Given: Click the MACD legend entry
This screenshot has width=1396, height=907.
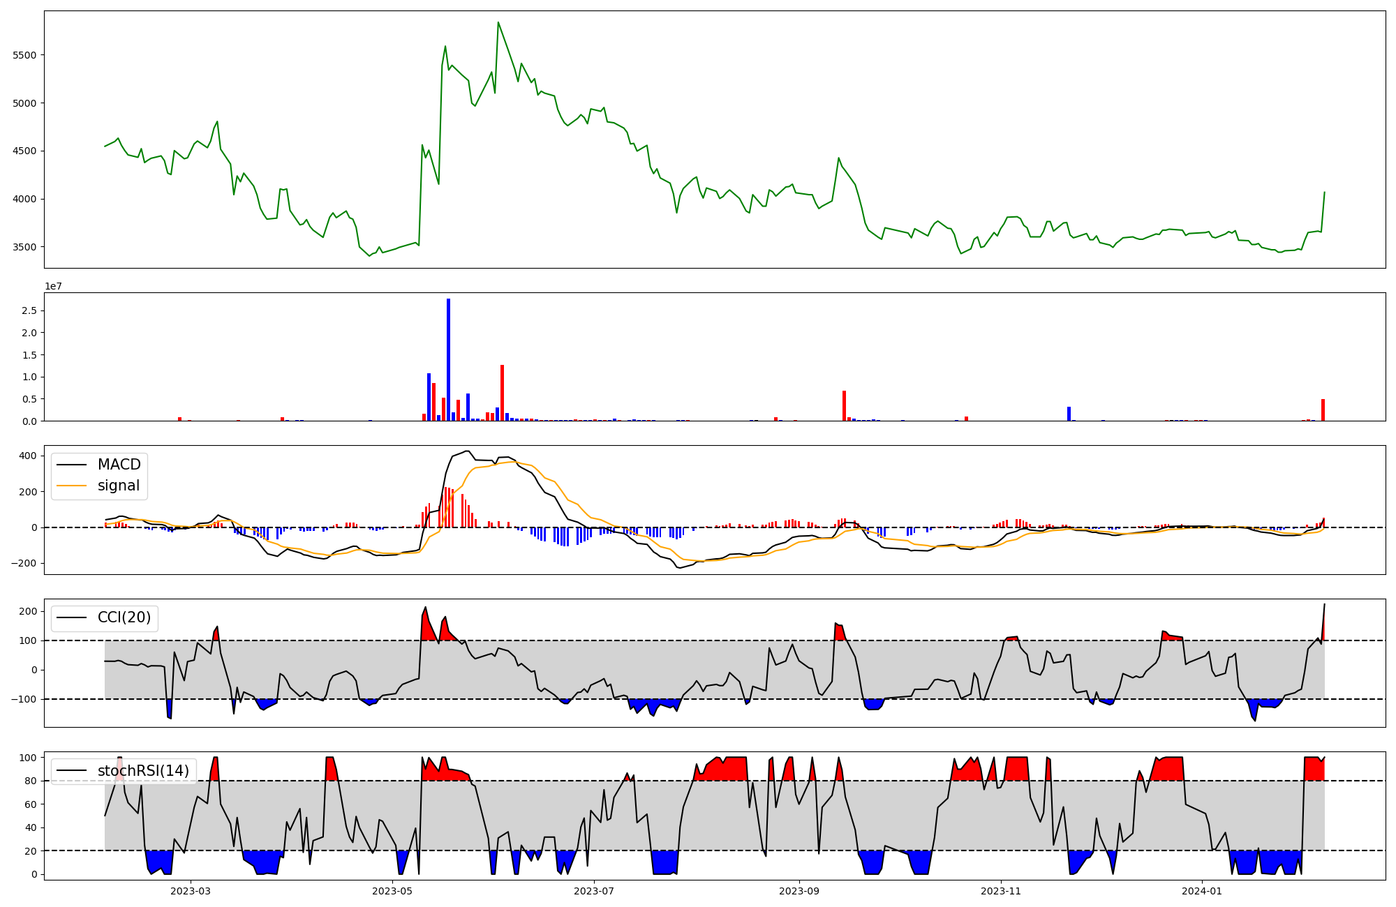Looking at the screenshot, I should (x=119, y=465).
